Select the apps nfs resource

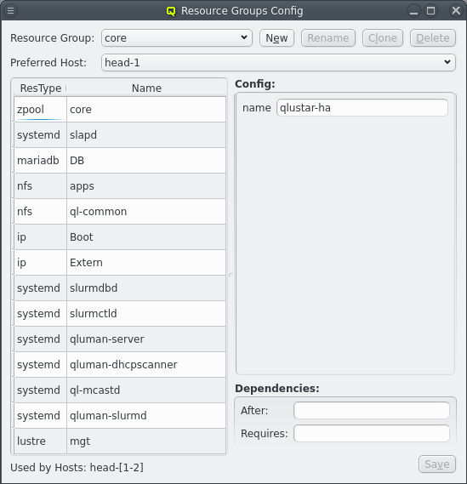(120, 186)
